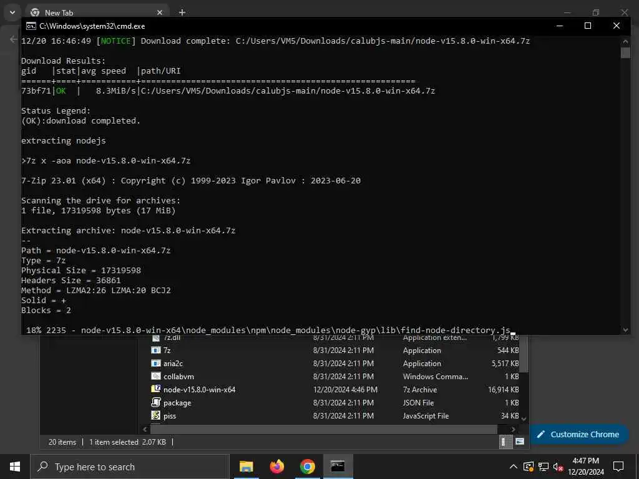Click the '544 KB' size cell
Image resolution: width=639 pixels, height=479 pixels.
508,351
